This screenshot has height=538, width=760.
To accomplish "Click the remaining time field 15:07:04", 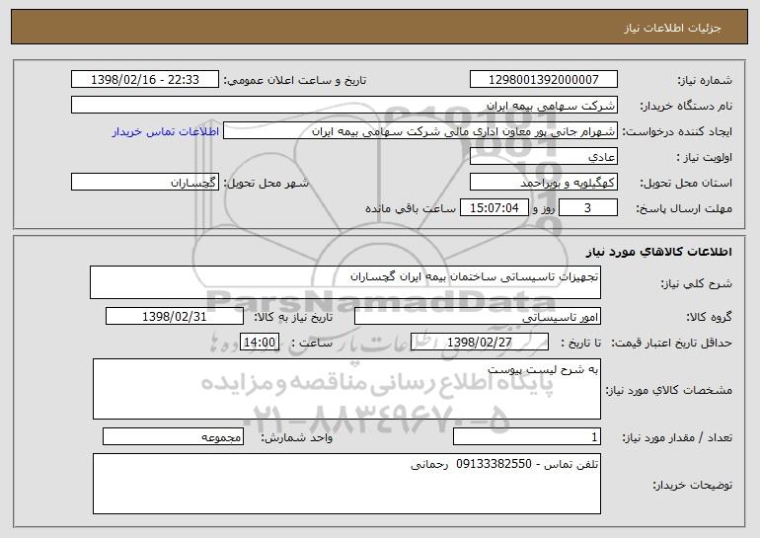I will 494,208.
